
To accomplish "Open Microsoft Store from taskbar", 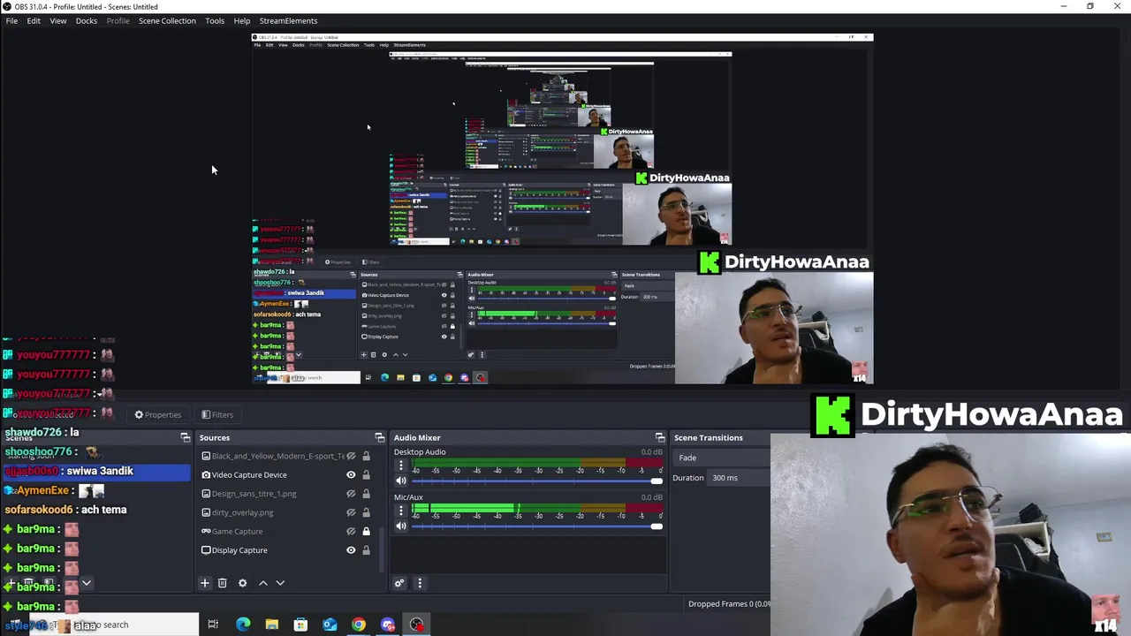I will click(x=300, y=625).
